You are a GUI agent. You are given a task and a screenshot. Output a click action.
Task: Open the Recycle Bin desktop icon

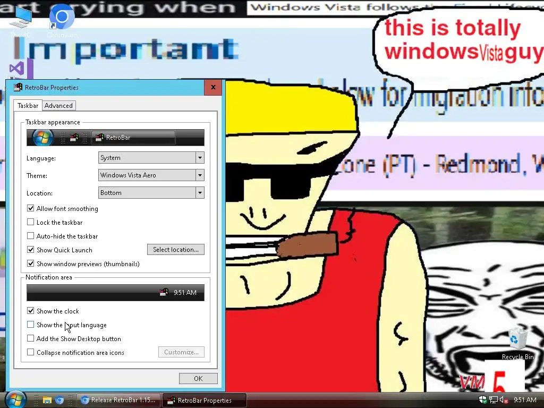[517, 344]
